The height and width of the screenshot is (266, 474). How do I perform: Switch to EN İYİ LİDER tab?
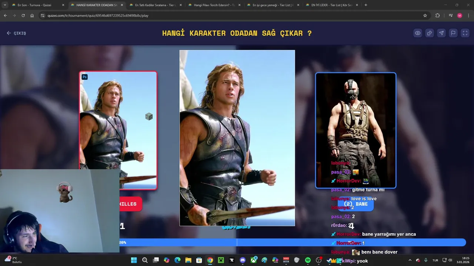(331, 5)
